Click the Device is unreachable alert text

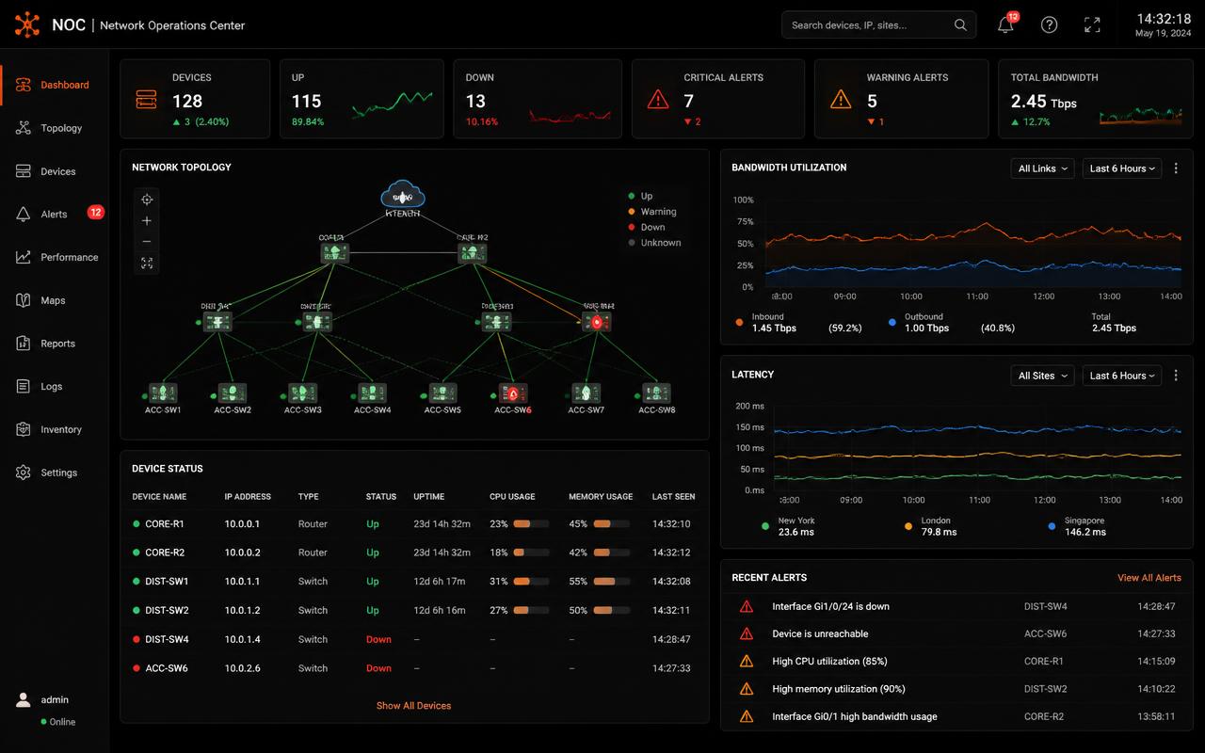[x=820, y=634]
